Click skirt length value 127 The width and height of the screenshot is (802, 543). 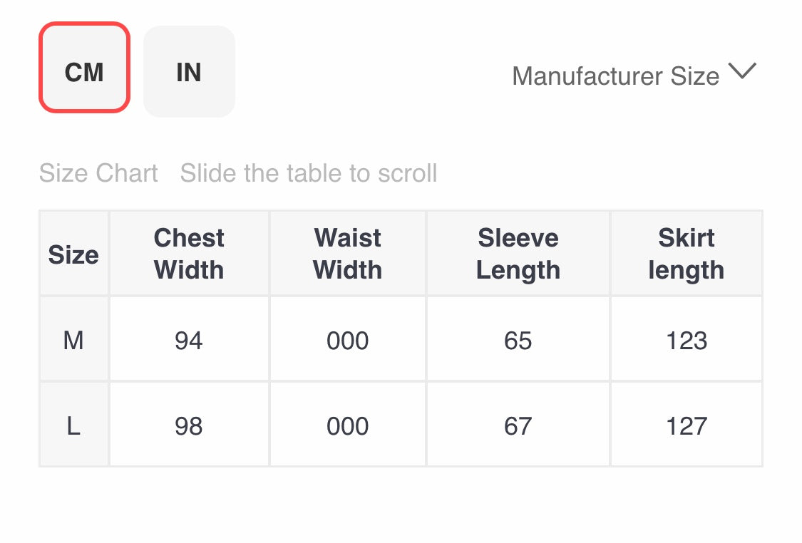point(686,426)
